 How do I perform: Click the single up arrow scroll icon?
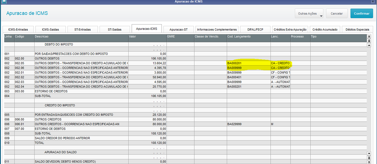tap(369, 45)
